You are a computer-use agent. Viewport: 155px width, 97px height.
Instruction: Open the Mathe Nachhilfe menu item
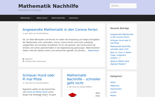tap(58, 18)
